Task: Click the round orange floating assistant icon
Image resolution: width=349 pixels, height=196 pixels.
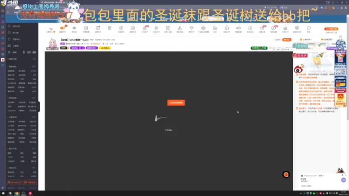Action: pos(286,175)
